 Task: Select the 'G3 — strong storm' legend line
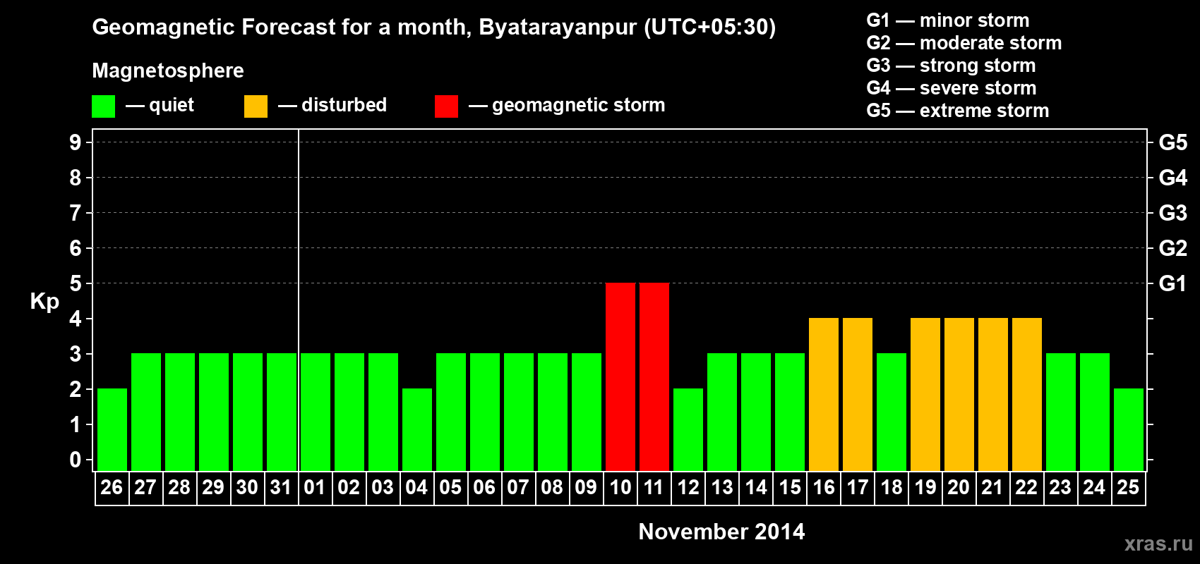coord(951,66)
